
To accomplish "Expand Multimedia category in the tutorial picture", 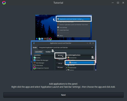I will point(67,68).
